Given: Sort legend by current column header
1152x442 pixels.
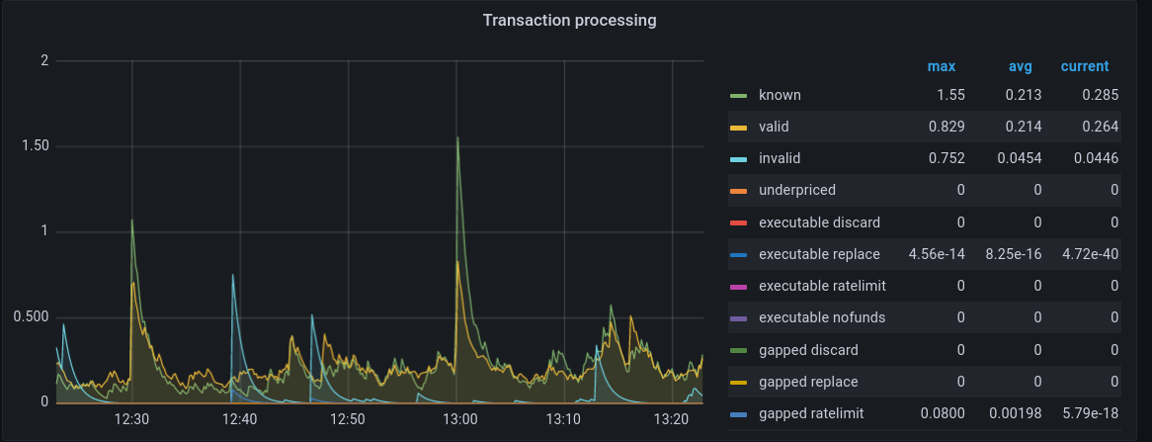Looking at the screenshot, I should point(1084,66).
